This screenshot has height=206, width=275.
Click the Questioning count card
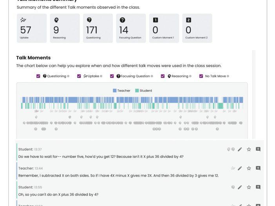[98, 28]
